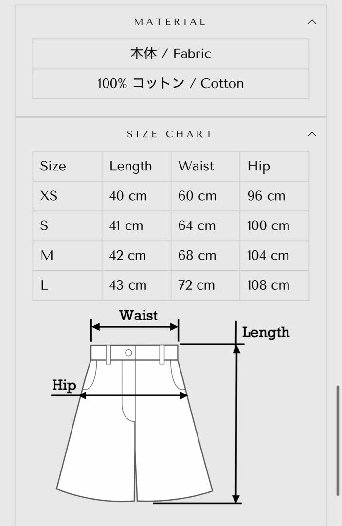Select the L size label
This screenshot has height=526, width=342.
click(x=44, y=285)
